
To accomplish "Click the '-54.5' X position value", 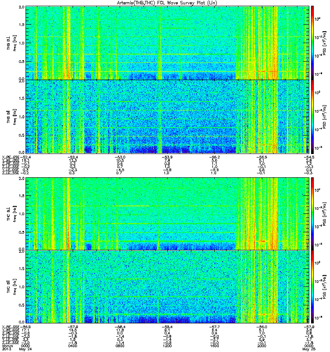I will (309, 157).
